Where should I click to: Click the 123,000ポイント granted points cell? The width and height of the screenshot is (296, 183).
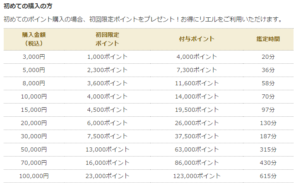tap(197, 176)
